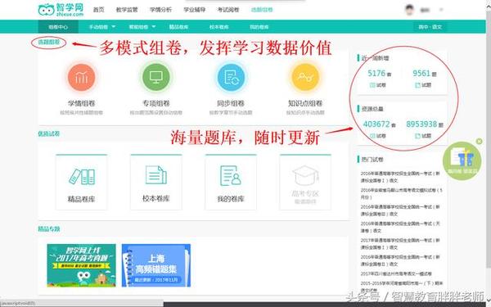Image resolution: width=491 pixels, height=307 pixels.
Task: Open the 2016 天津卷 语文 exam link
Action: click(400, 227)
